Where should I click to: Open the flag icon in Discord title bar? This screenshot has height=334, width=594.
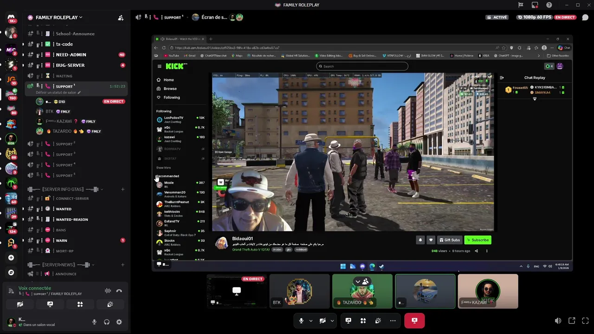coord(521,5)
